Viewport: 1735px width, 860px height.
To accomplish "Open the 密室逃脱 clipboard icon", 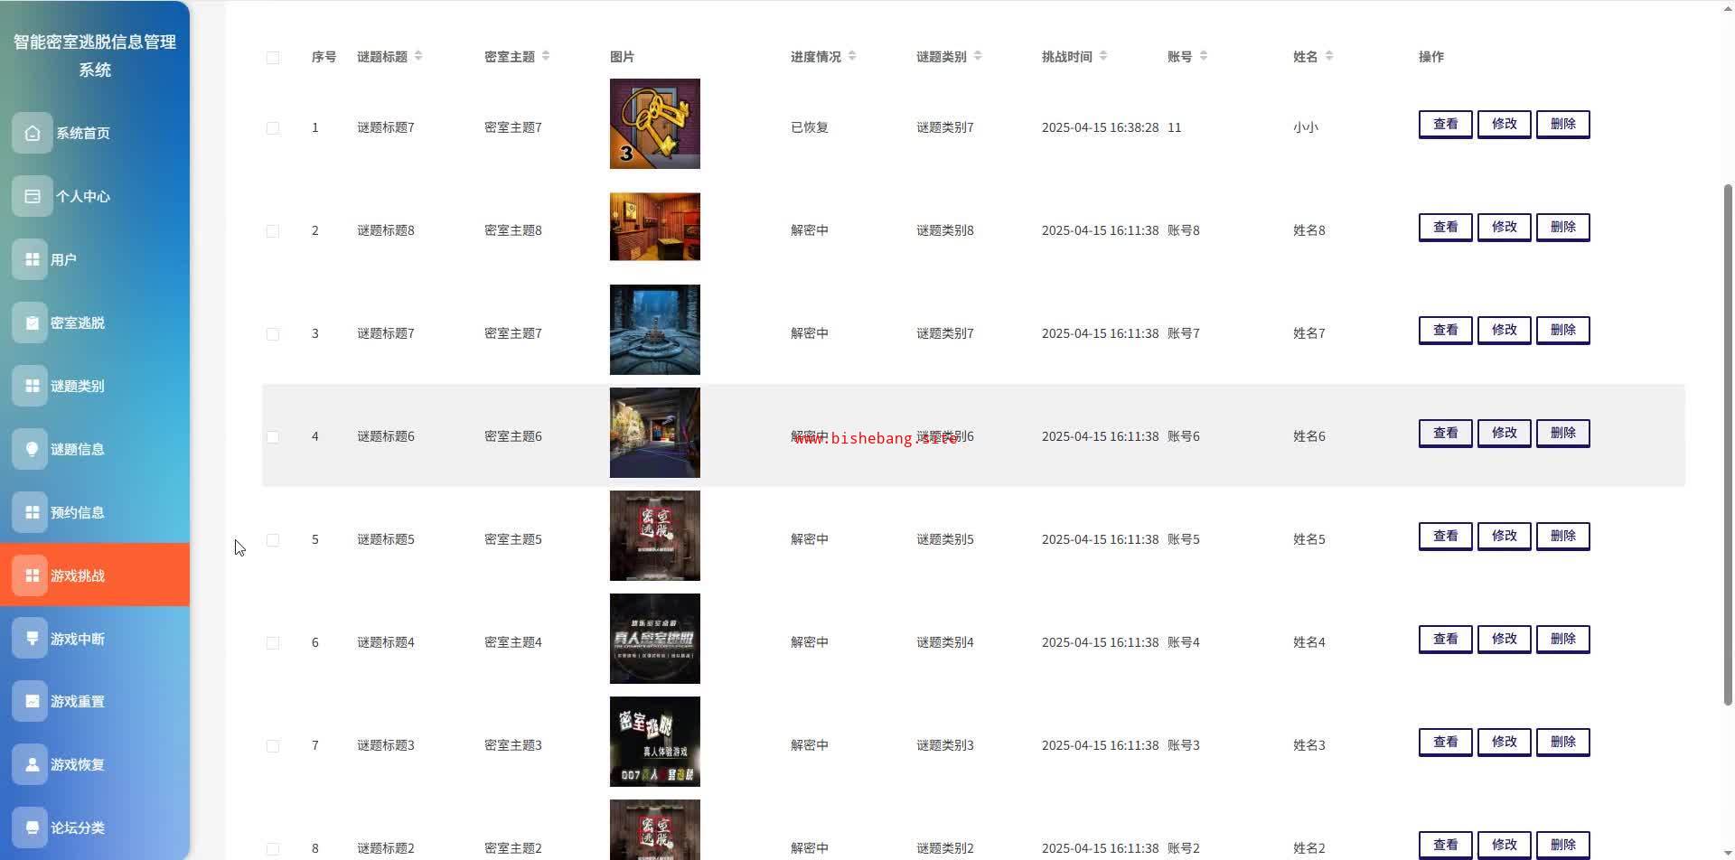I will coord(30,322).
